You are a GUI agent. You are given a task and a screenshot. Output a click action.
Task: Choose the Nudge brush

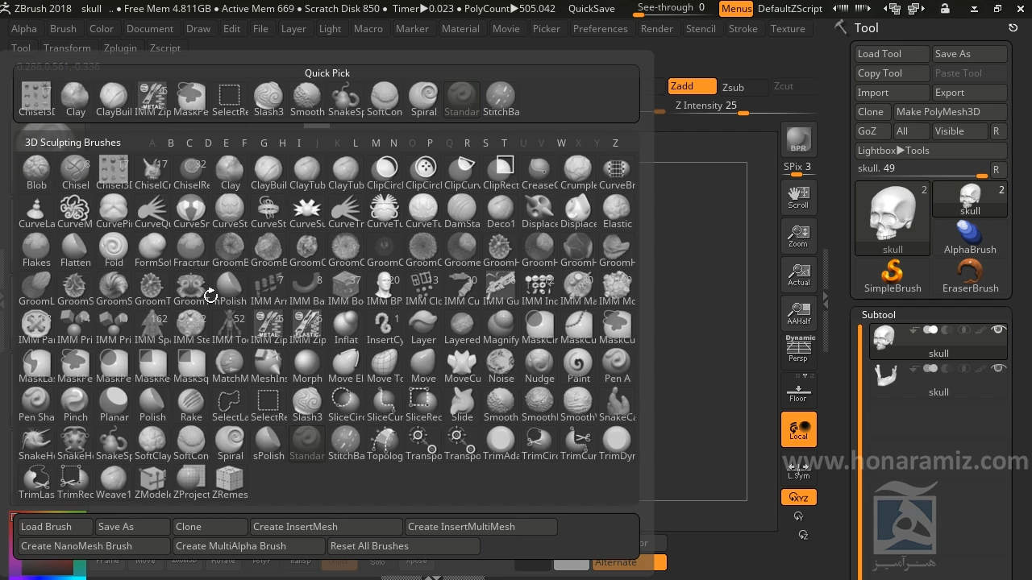point(539,367)
